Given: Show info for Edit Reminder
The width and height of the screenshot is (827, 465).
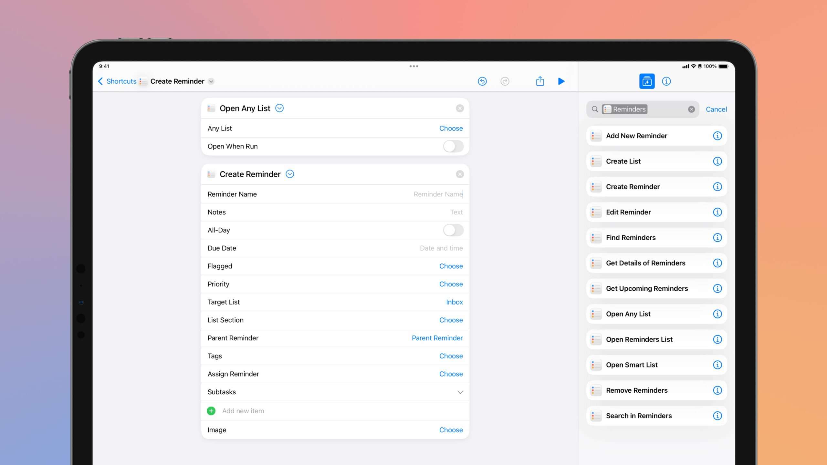Looking at the screenshot, I should click(x=717, y=212).
